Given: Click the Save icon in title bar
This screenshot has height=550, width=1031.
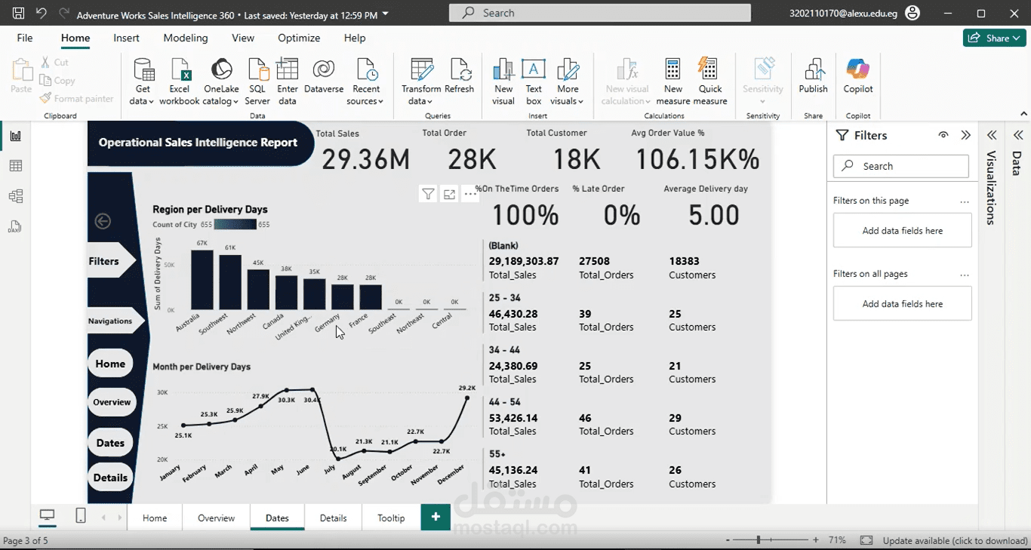Looking at the screenshot, I should point(18,14).
